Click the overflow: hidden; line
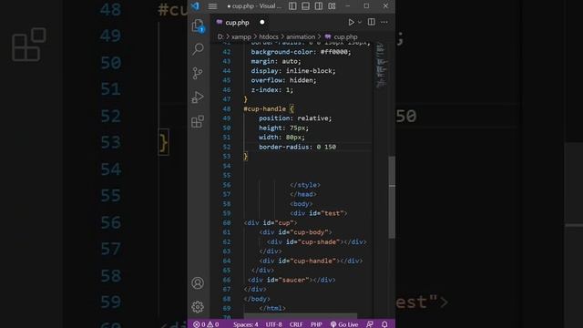This screenshot has width=583, height=328. (x=283, y=80)
